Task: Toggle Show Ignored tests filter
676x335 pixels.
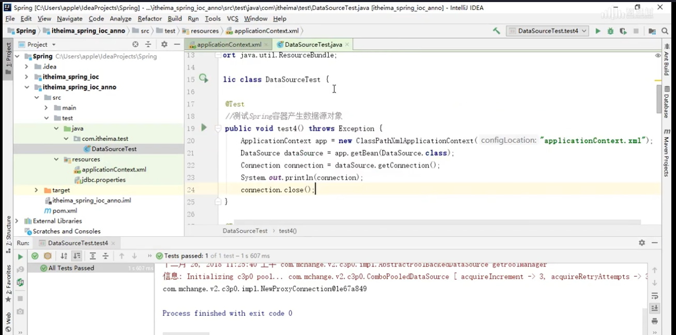Action: (x=48, y=256)
